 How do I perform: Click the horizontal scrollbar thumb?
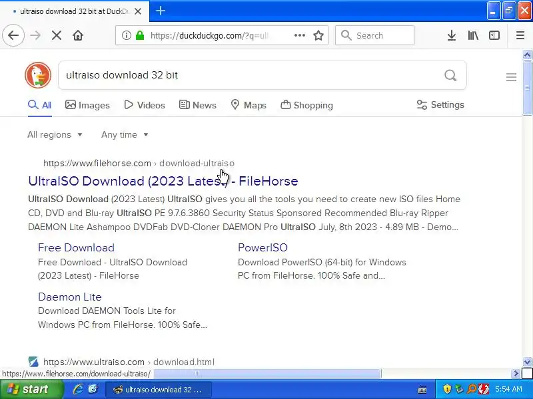click(267, 374)
